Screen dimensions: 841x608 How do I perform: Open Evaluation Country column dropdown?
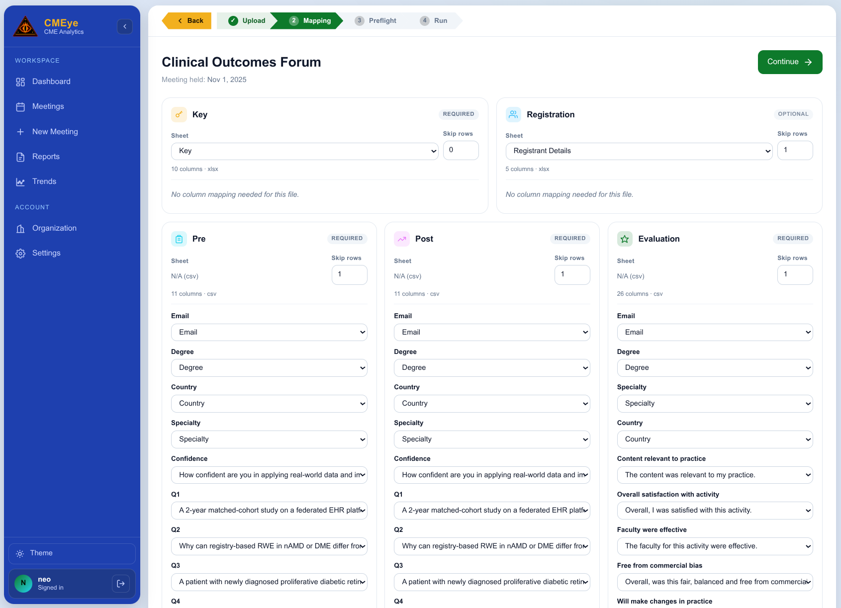[715, 439]
